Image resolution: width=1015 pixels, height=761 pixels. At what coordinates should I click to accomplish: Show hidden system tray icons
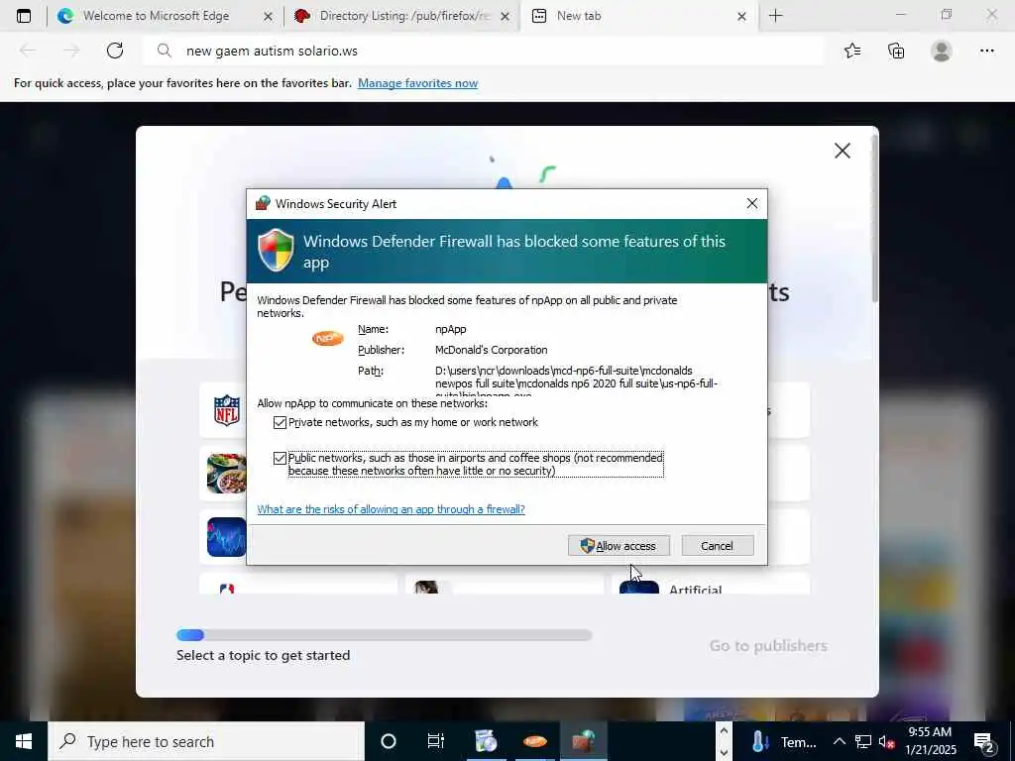point(839,741)
